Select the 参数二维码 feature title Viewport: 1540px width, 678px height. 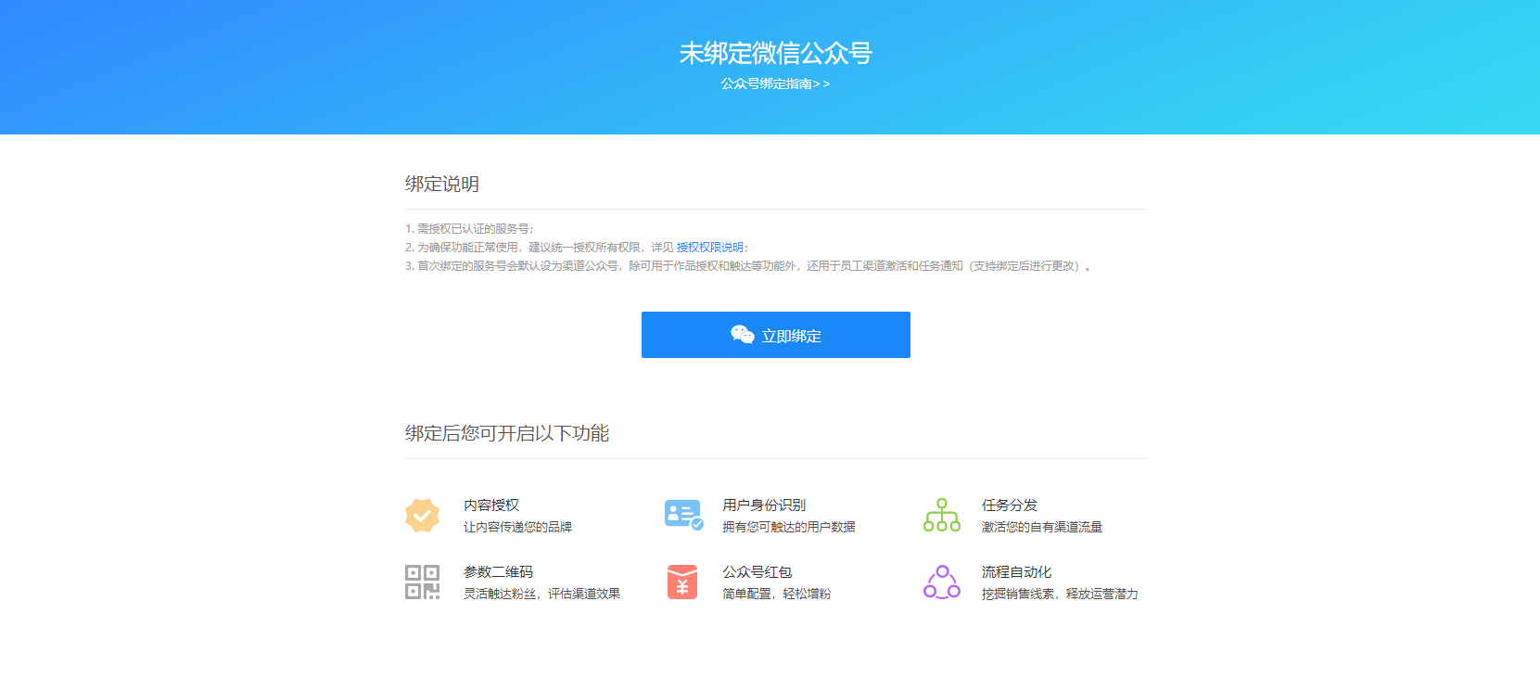[x=499, y=572]
